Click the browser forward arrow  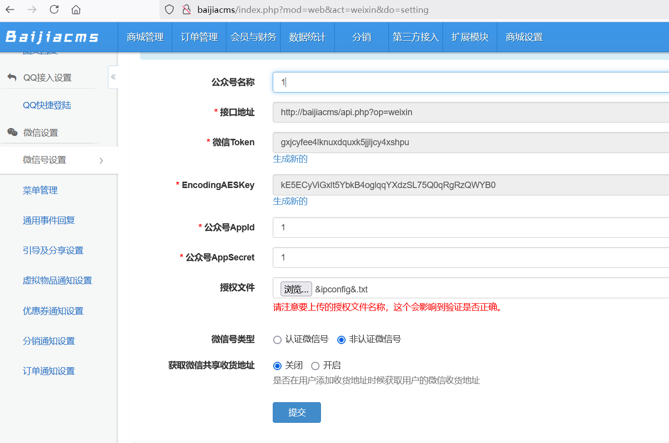pos(32,9)
